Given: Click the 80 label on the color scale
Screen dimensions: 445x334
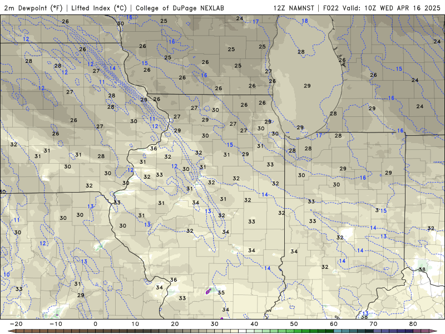Looking at the screenshot, I should coord(413,324).
